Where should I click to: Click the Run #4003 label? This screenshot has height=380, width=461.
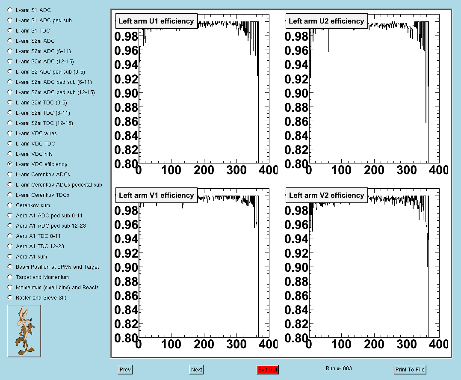(339, 368)
